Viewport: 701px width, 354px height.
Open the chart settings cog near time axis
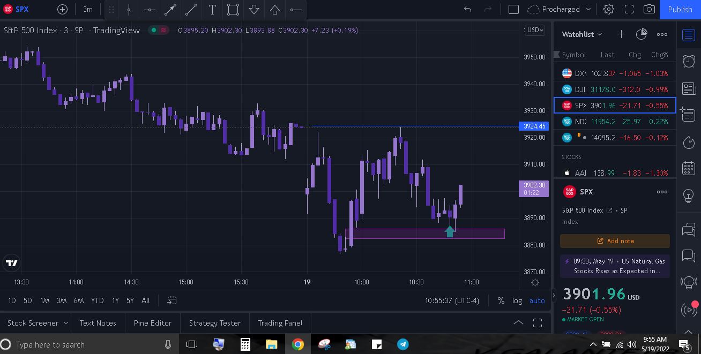tap(535, 282)
